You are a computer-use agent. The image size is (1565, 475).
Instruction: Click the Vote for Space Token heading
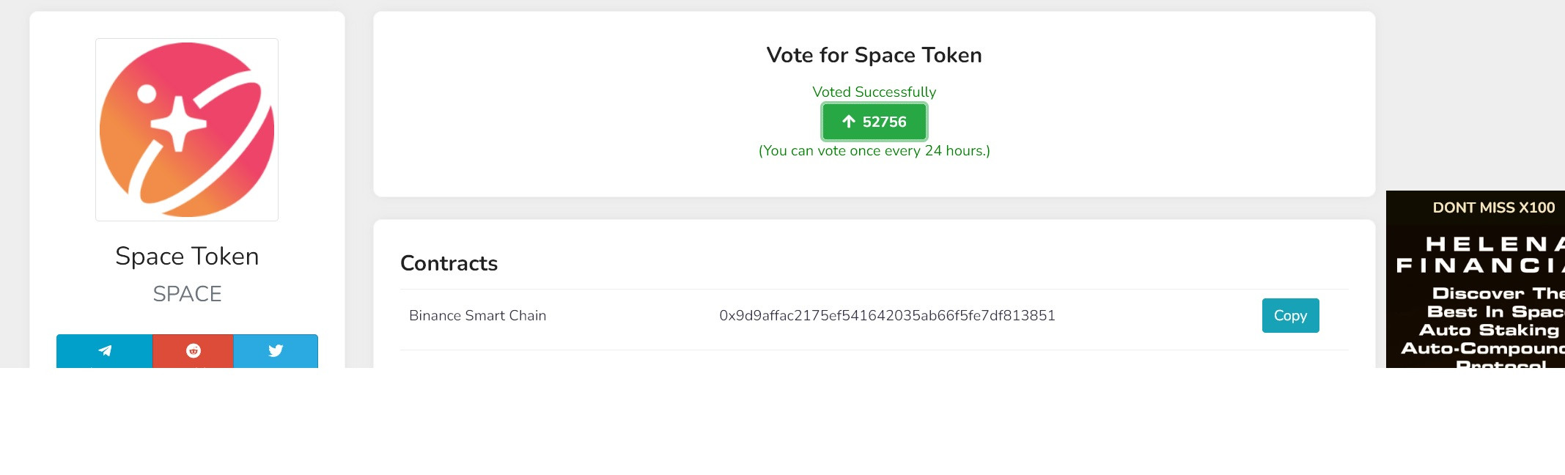[874, 55]
